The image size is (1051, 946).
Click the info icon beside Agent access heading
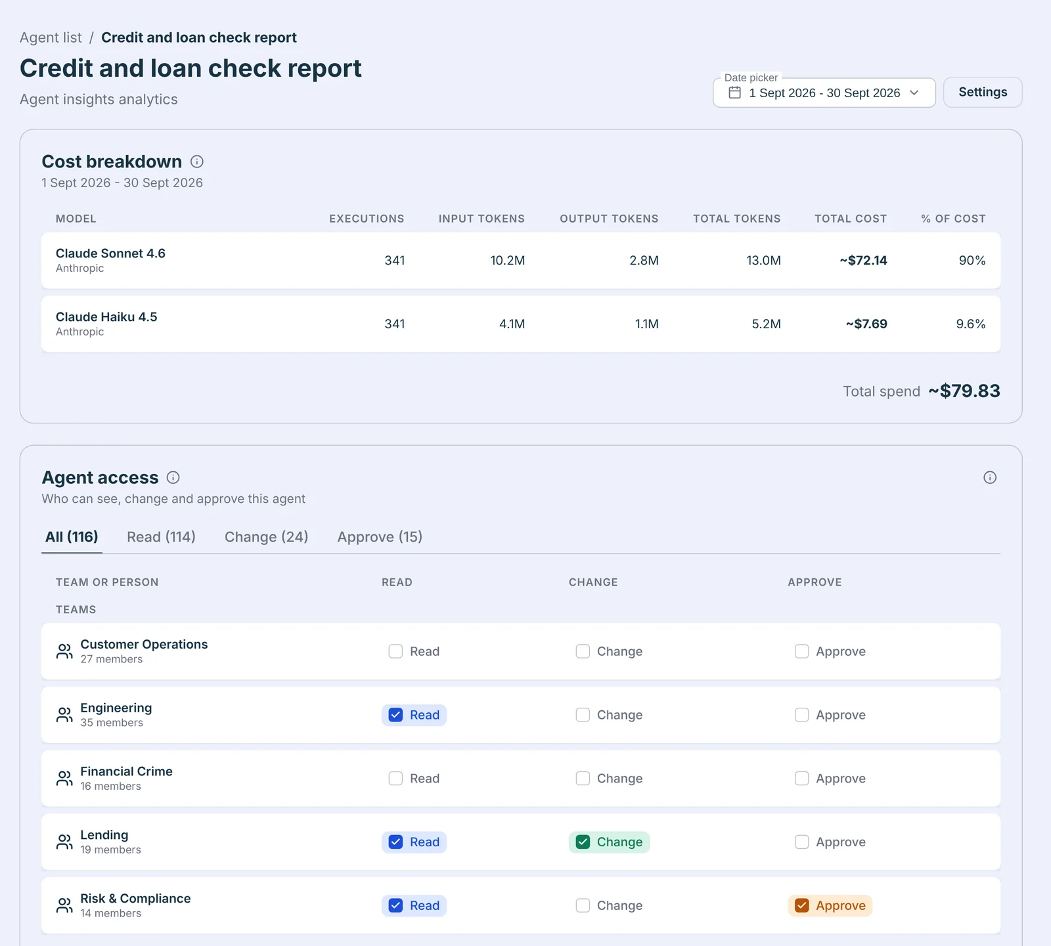click(173, 477)
